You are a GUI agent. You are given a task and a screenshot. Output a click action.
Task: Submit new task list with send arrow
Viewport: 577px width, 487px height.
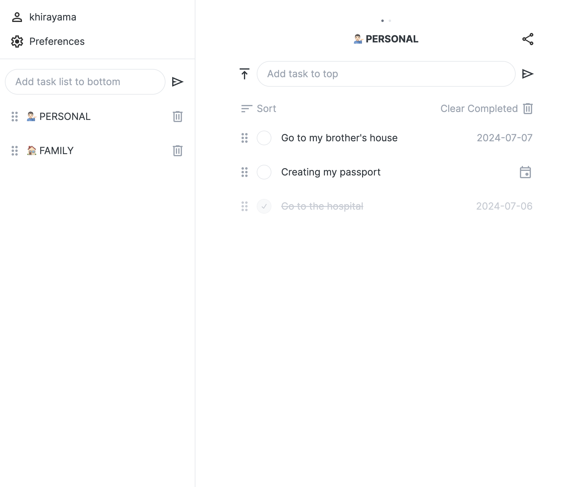coord(177,82)
